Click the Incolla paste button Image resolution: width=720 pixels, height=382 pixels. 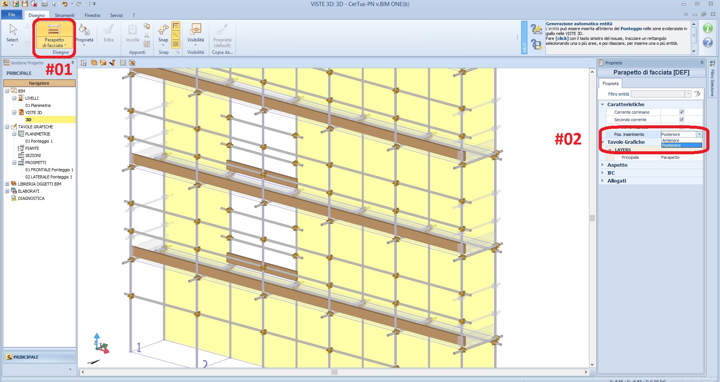pos(132,33)
